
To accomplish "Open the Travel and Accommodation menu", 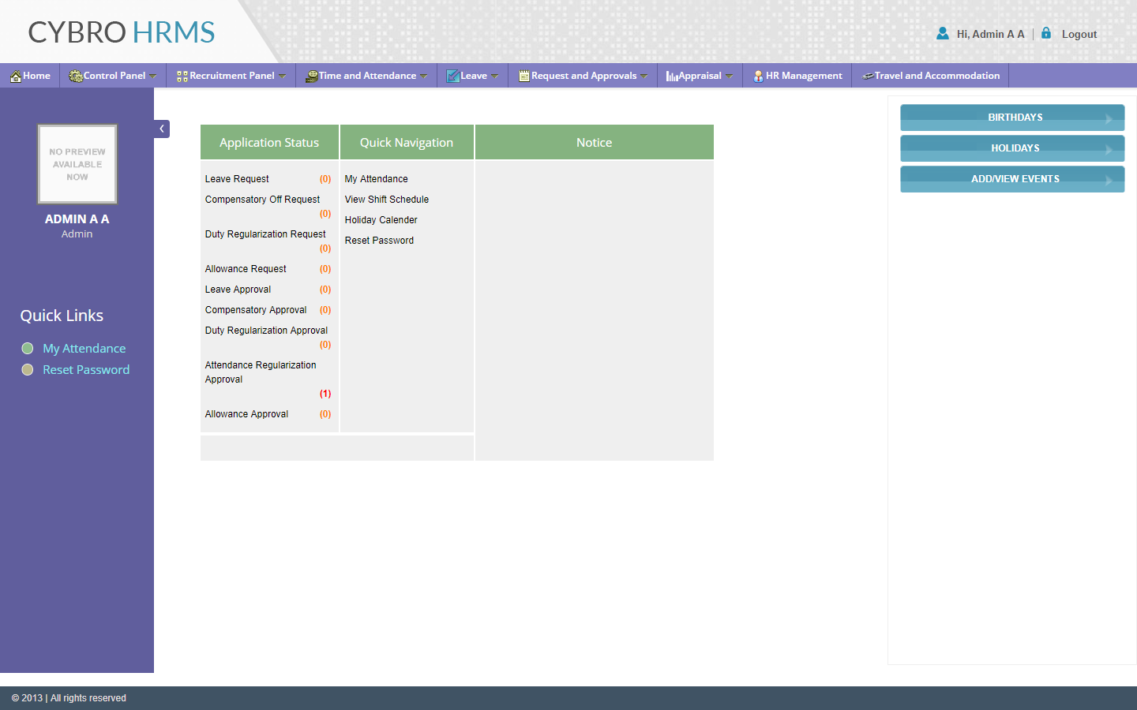I will pos(931,76).
